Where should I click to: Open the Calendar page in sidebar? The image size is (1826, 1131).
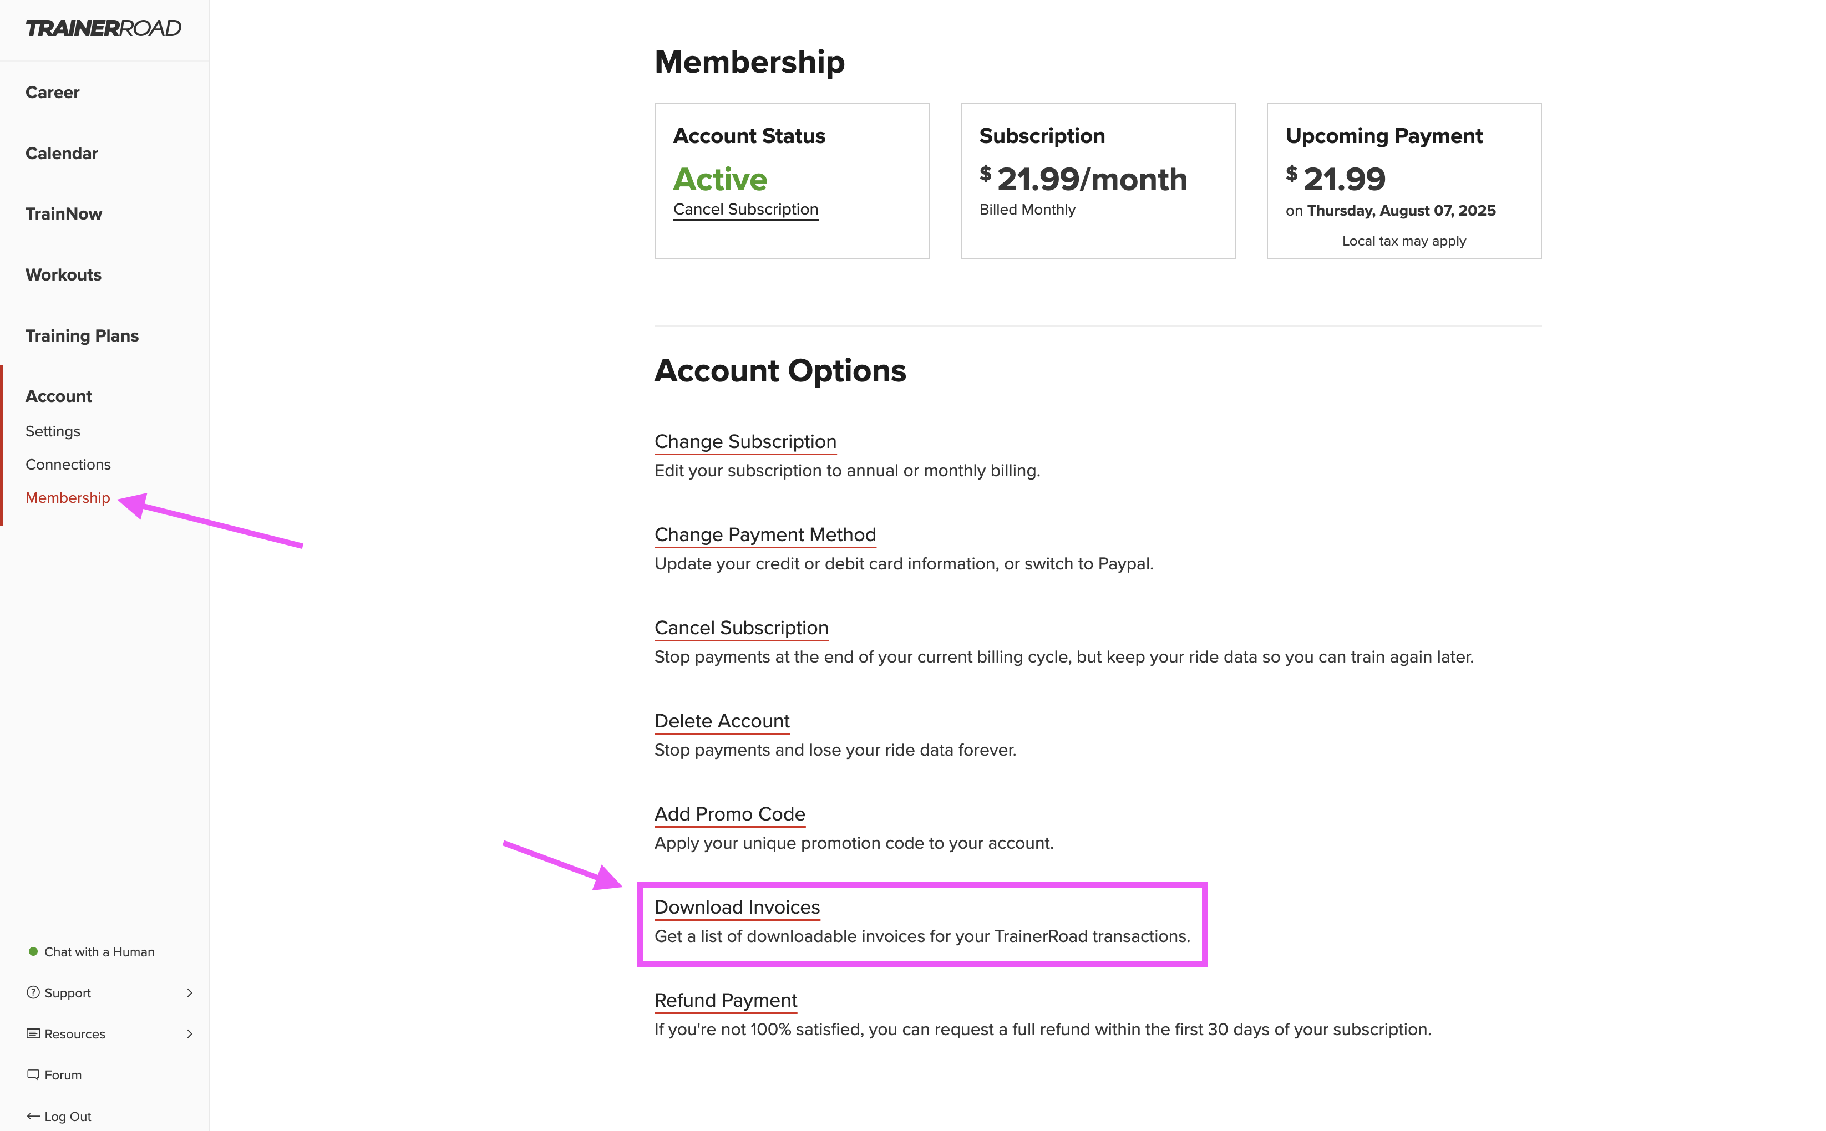click(x=62, y=154)
